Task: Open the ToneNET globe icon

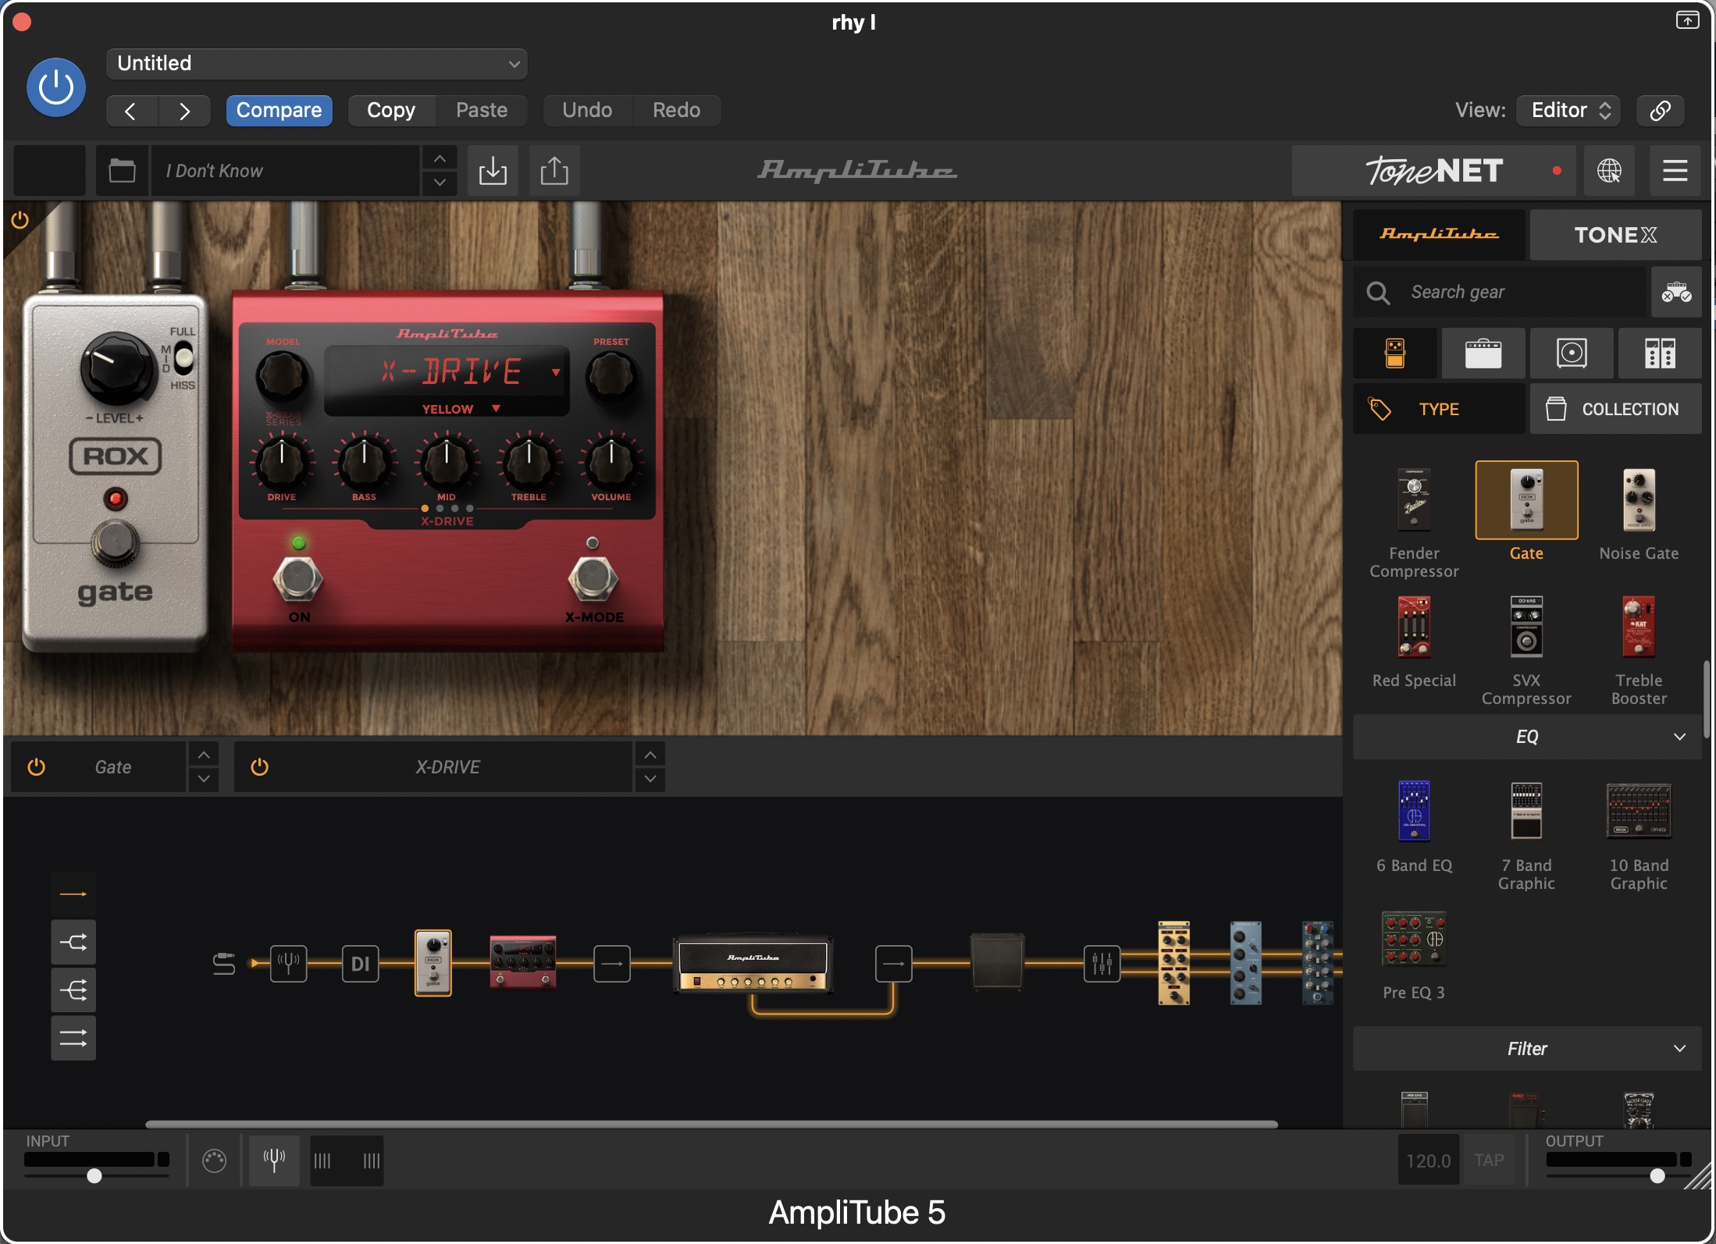Action: point(1609,170)
